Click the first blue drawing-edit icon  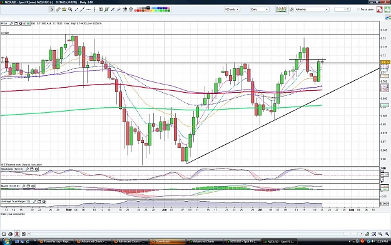113,9
